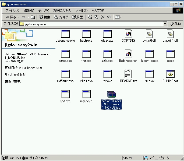
Task: Select the bash.exe file icon
Action: pos(86,34)
